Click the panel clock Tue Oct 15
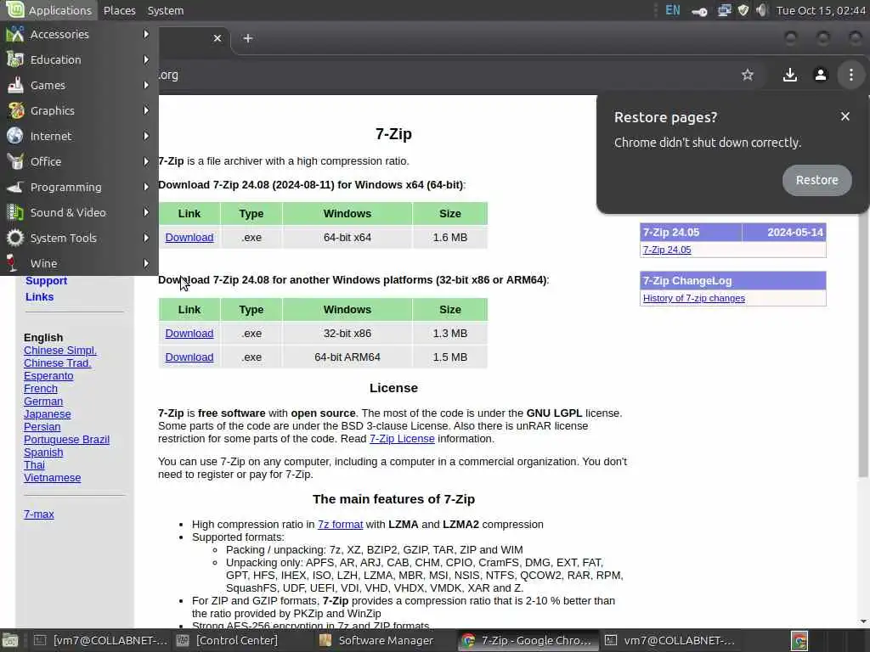The image size is (870, 652). [822, 10]
